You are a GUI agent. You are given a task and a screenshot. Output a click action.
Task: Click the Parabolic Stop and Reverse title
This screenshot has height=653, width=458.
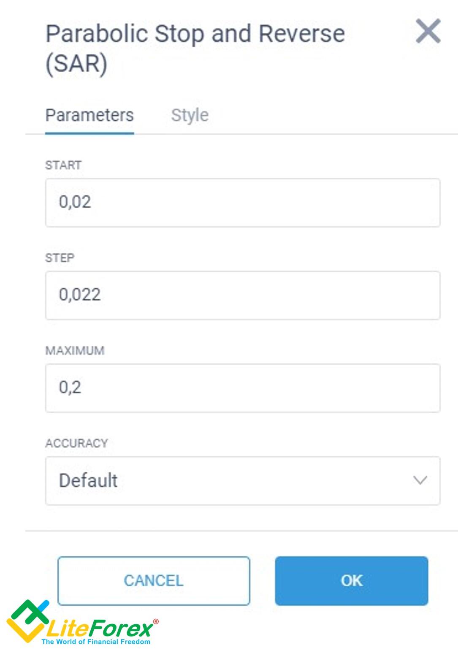195,49
